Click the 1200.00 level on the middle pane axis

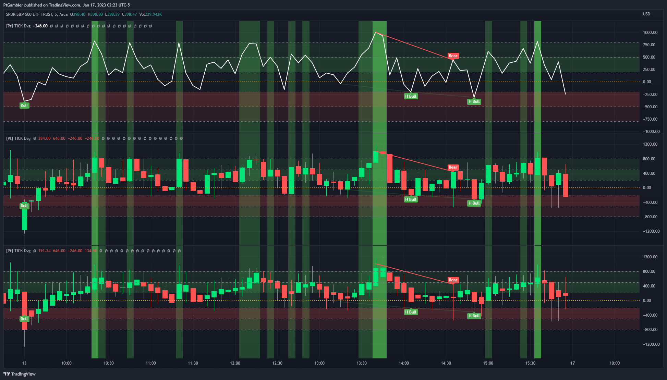[x=650, y=144]
